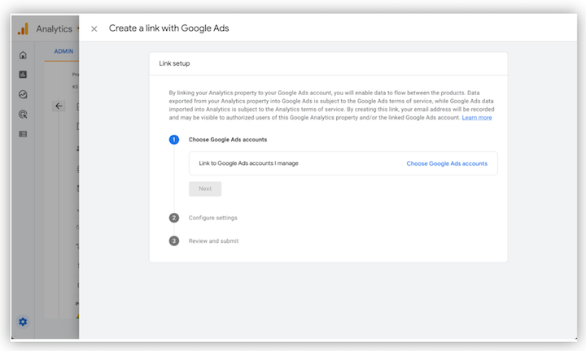This screenshot has width=586, height=351.
Task: Select step 1 Choose Google Ads accounts
Action: (227, 140)
